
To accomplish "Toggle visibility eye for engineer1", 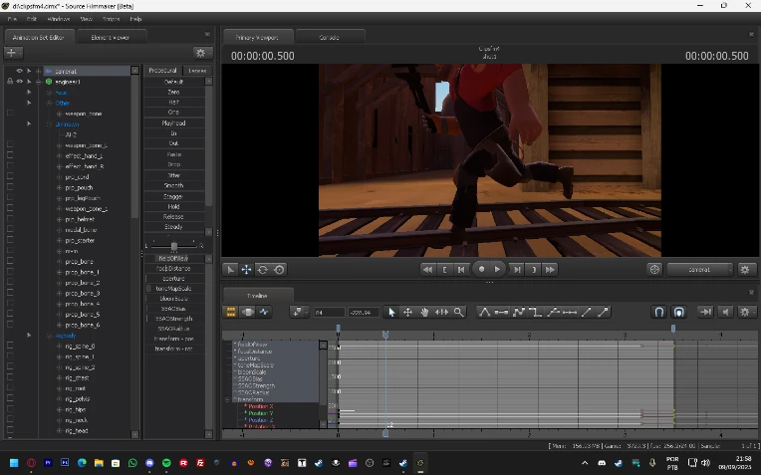I will (x=19, y=82).
